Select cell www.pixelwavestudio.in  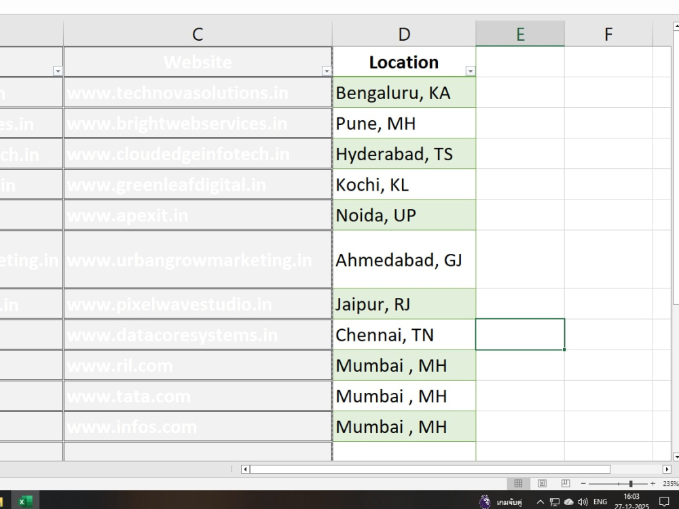coord(198,304)
